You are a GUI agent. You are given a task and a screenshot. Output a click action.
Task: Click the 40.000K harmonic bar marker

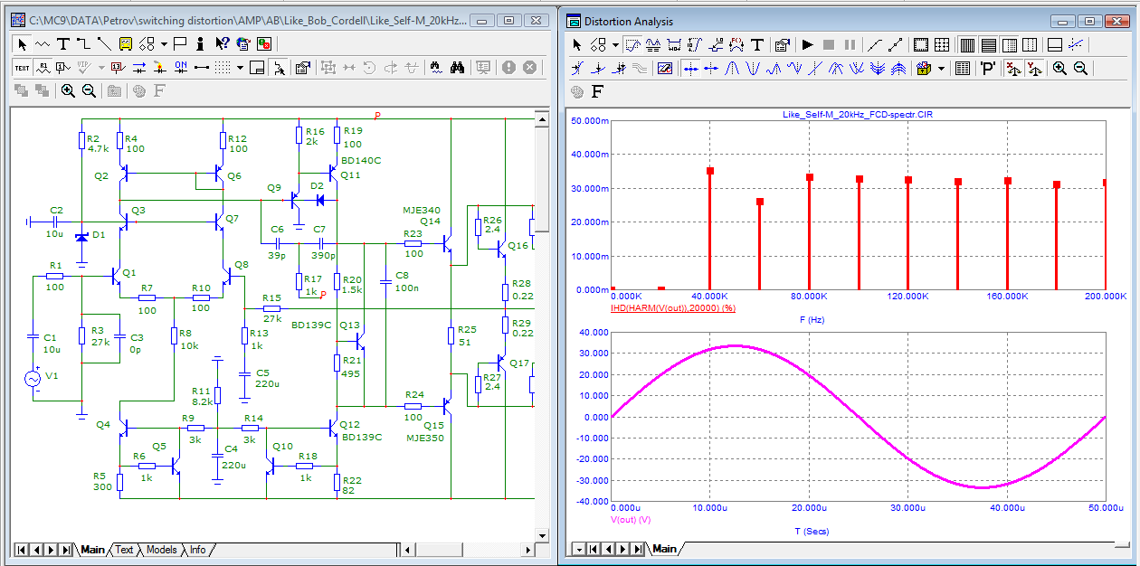[710, 171]
